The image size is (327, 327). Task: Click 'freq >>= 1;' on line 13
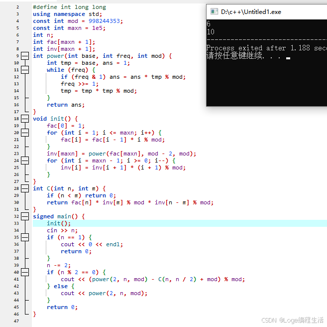tap(80, 84)
